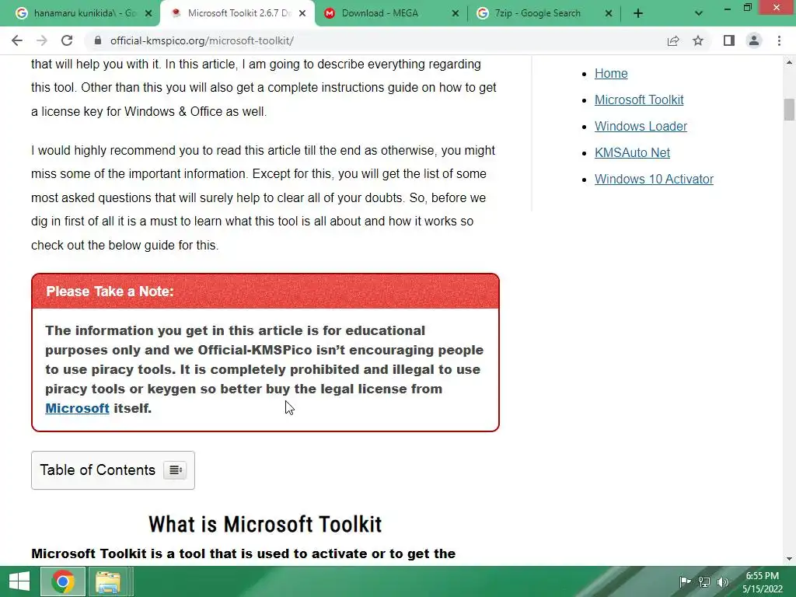Open the KMSAuto Net link

tap(632, 153)
